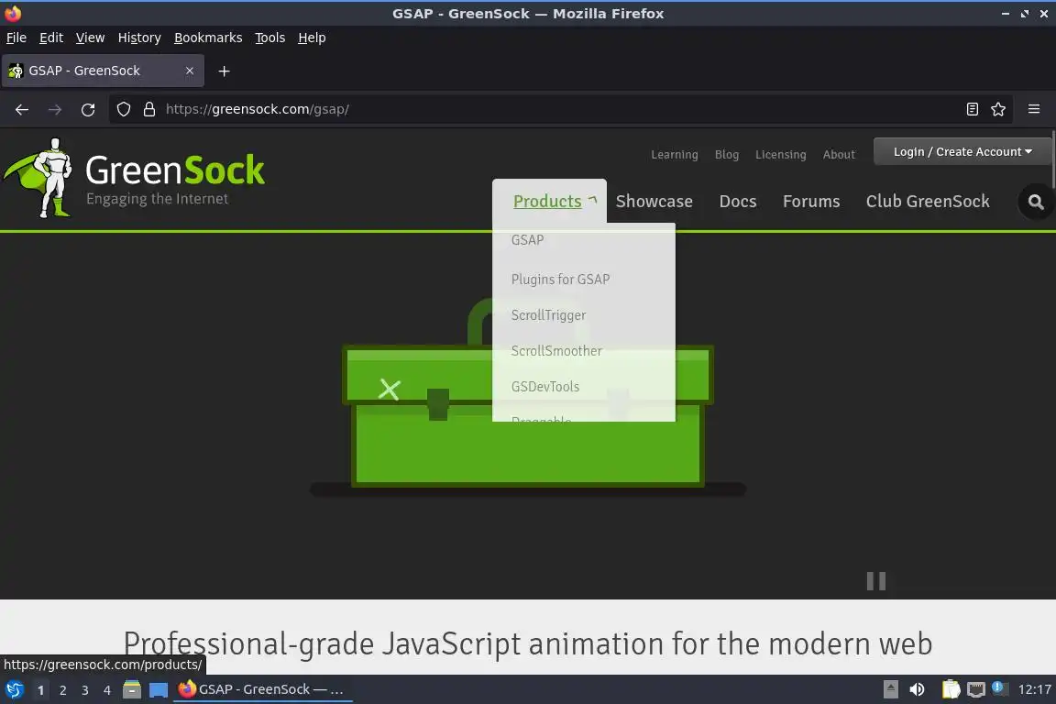Open ScrollSmoother product page
Image resolution: width=1056 pixels, height=704 pixels.
[556, 351]
